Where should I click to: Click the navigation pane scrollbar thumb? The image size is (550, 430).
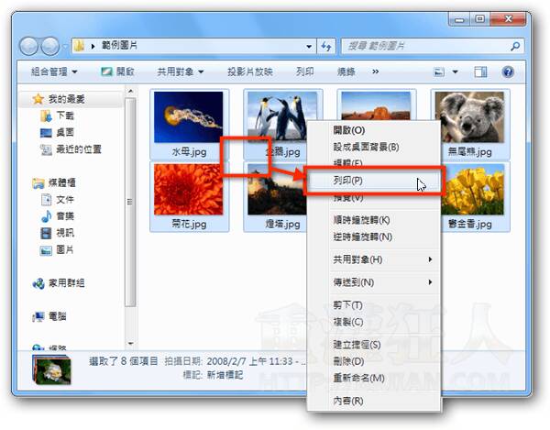[x=130, y=203]
